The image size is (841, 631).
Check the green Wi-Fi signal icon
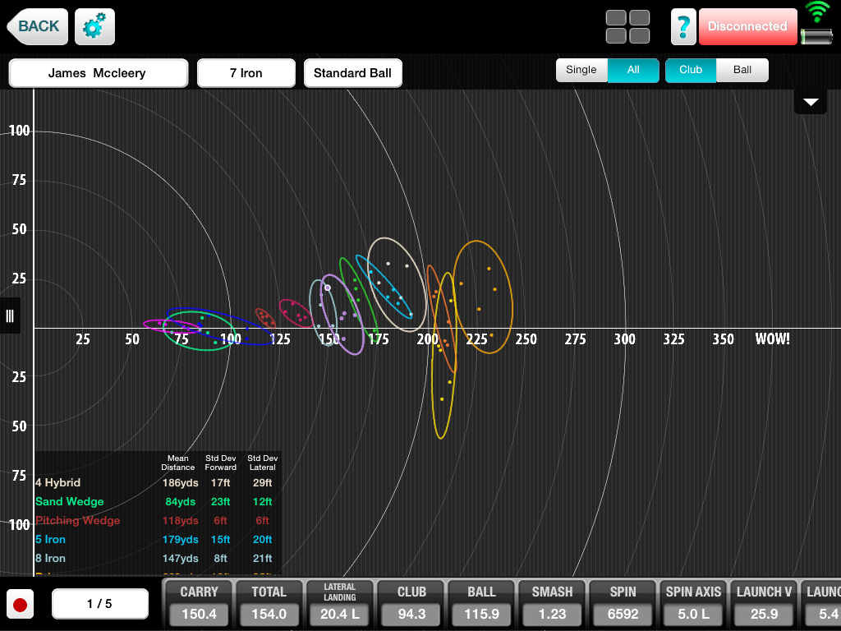coord(817,12)
